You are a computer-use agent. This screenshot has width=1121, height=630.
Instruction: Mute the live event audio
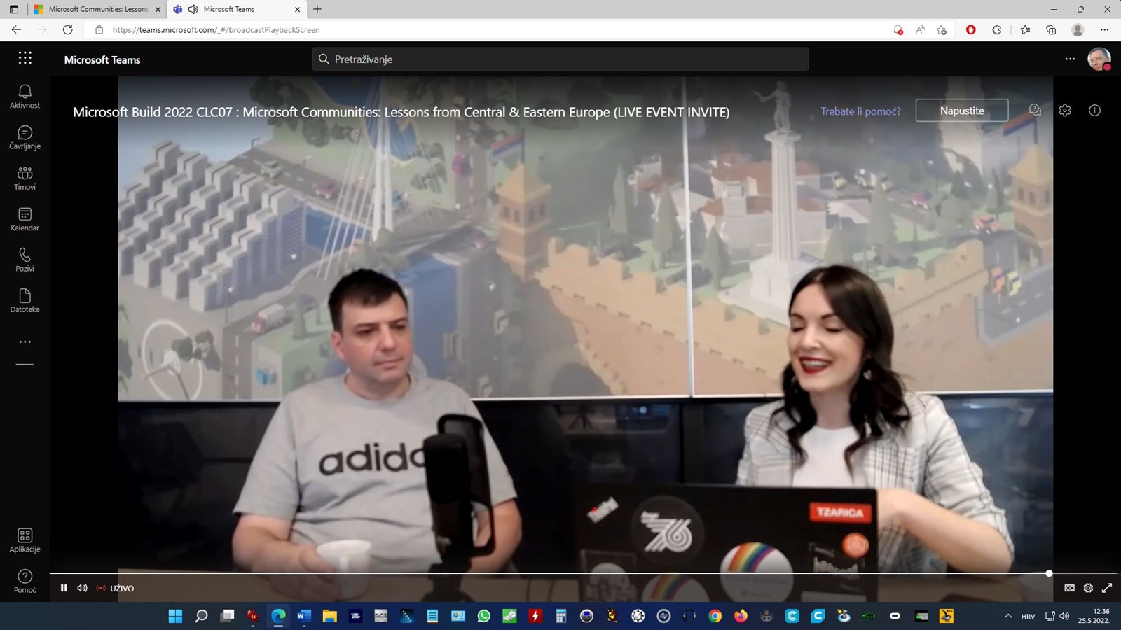click(x=82, y=588)
